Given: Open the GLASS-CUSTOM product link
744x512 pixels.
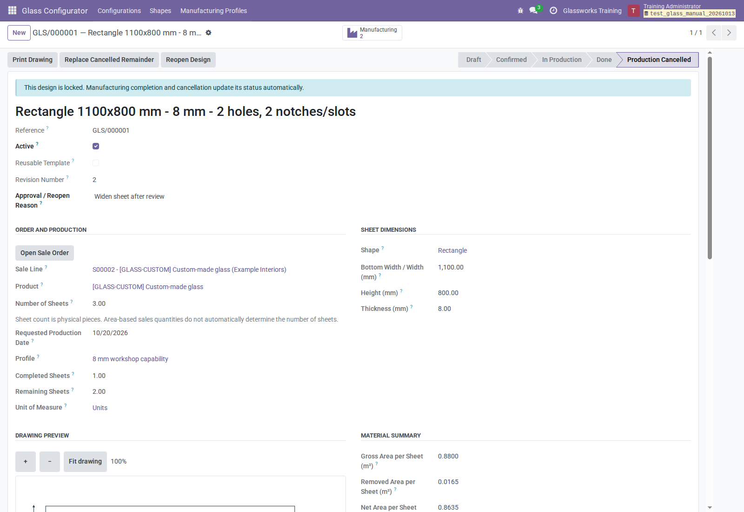Looking at the screenshot, I should coord(148,287).
